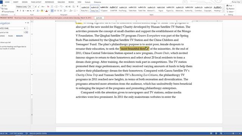Shrink the font size
The width and height of the screenshot is (242, 136).
[x=39, y=7]
